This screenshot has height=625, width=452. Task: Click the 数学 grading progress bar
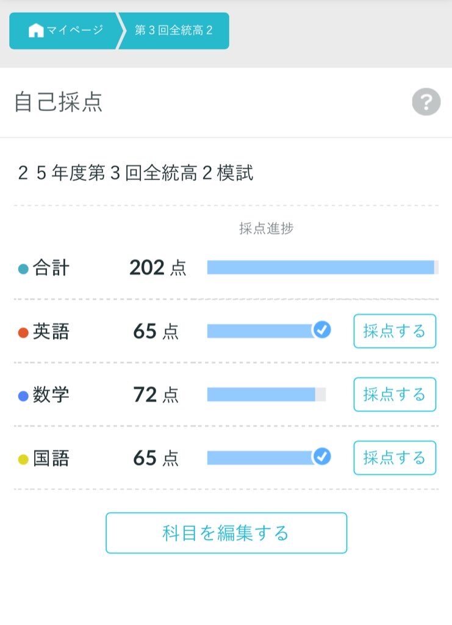tap(266, 394)
